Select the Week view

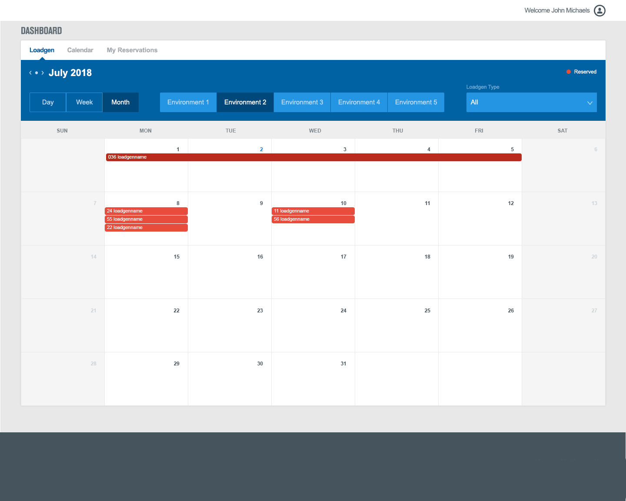point(84,102)
